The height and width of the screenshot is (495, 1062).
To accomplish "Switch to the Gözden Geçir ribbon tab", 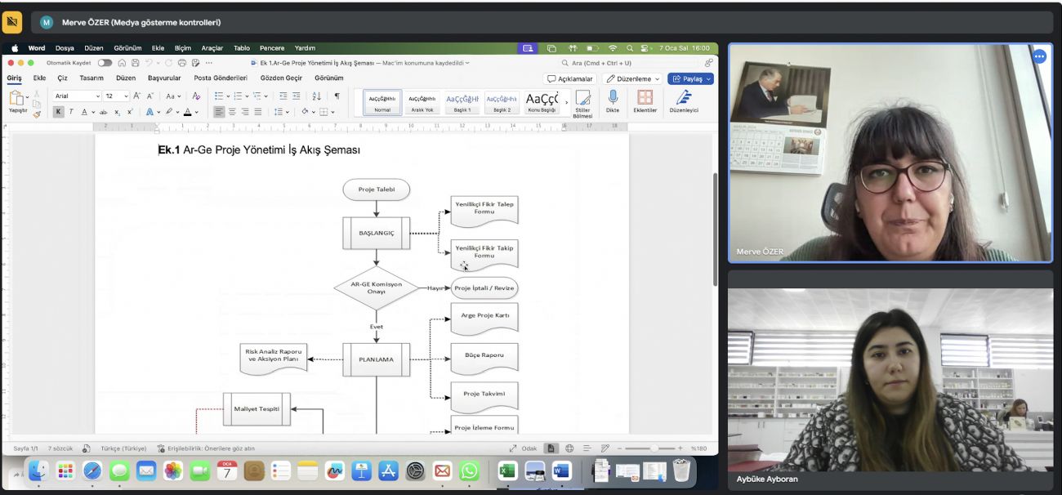I will 281,78.
